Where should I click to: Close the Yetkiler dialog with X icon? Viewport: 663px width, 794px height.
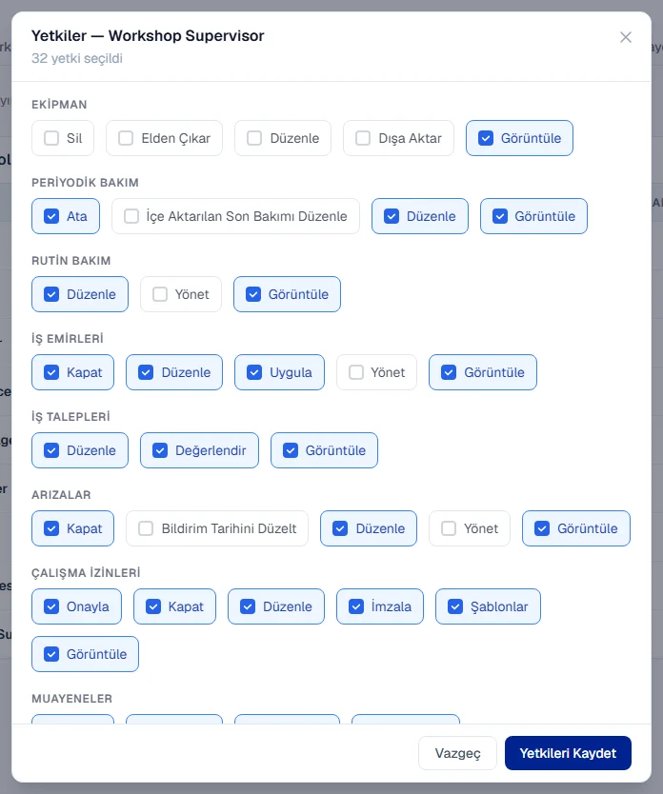(626, 37)
